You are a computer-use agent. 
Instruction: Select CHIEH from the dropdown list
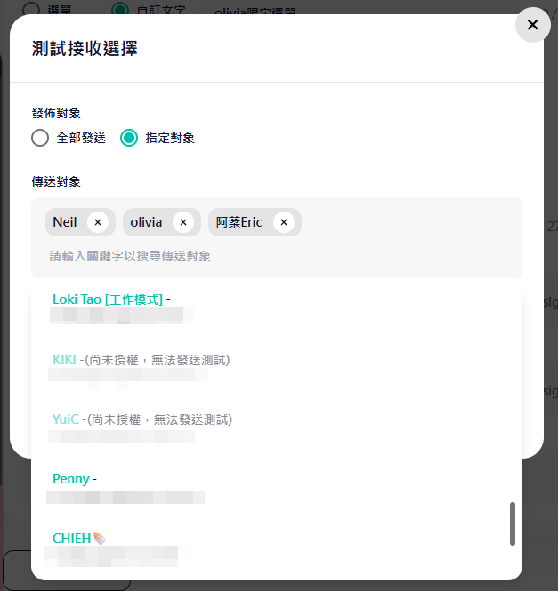coord(72,539)
